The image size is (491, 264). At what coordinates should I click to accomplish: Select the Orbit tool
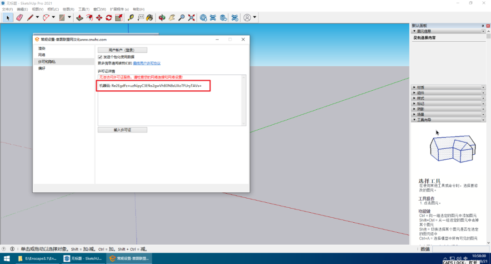coord(162,18)
